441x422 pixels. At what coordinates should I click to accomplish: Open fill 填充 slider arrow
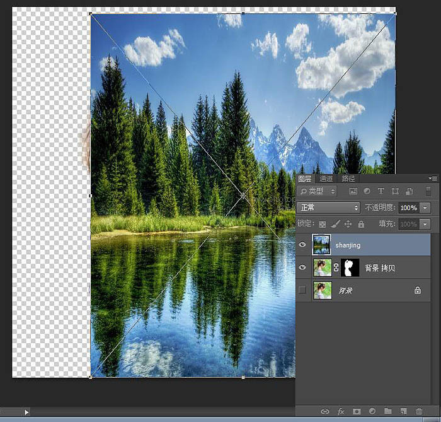click(425, 225)
